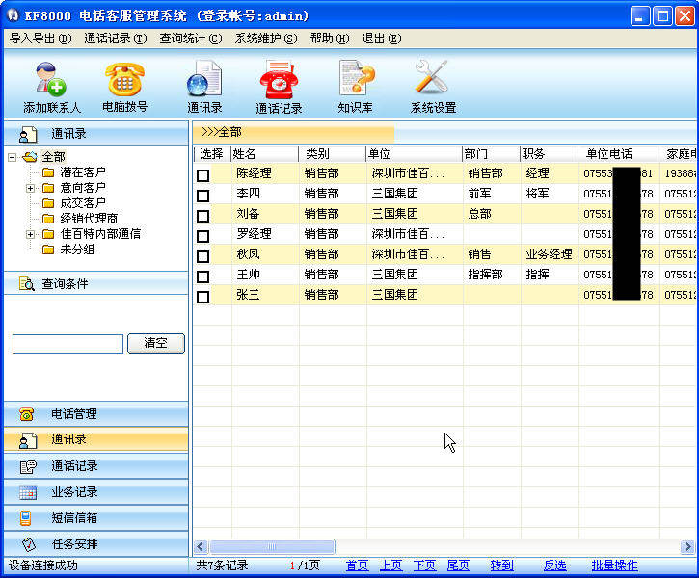Click the 查询条件 search panel header
699x578 pixels.
point(96,283)
